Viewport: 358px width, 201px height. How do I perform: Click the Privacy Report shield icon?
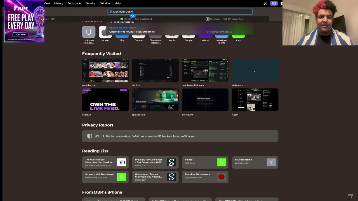(x=89, y=136)
